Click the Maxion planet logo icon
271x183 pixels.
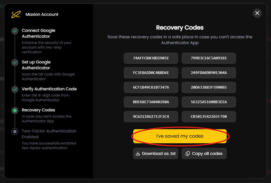(16, 14)
